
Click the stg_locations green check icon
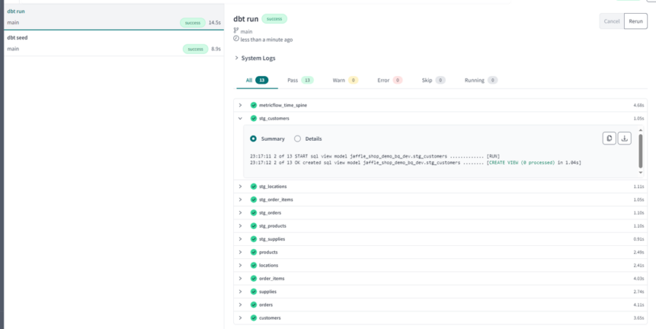click(254, 186)
